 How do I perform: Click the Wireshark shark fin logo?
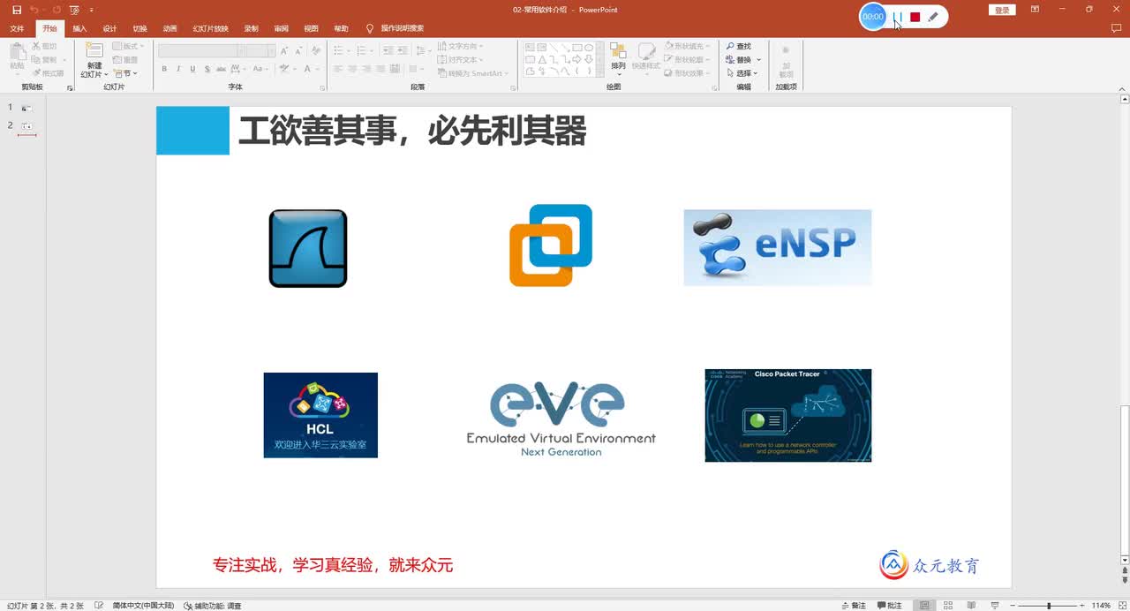[x=308, y=248]
